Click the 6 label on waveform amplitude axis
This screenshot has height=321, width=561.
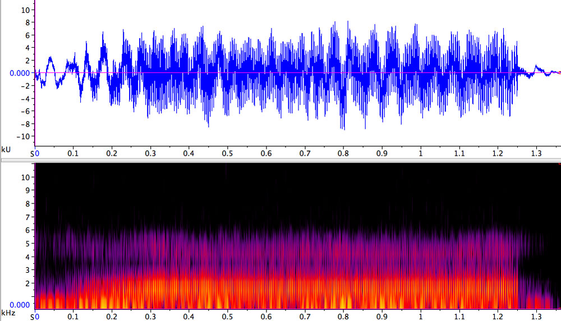(x=27, y=35)
